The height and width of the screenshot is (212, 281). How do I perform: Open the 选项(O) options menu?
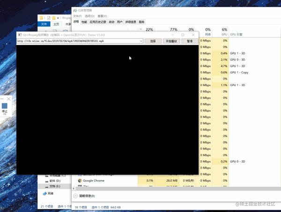click(x=89, y=16)
